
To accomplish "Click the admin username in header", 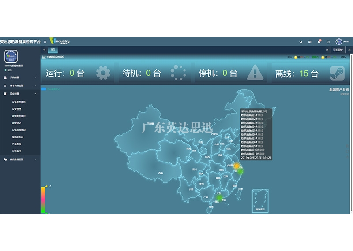I will point(346,41).
